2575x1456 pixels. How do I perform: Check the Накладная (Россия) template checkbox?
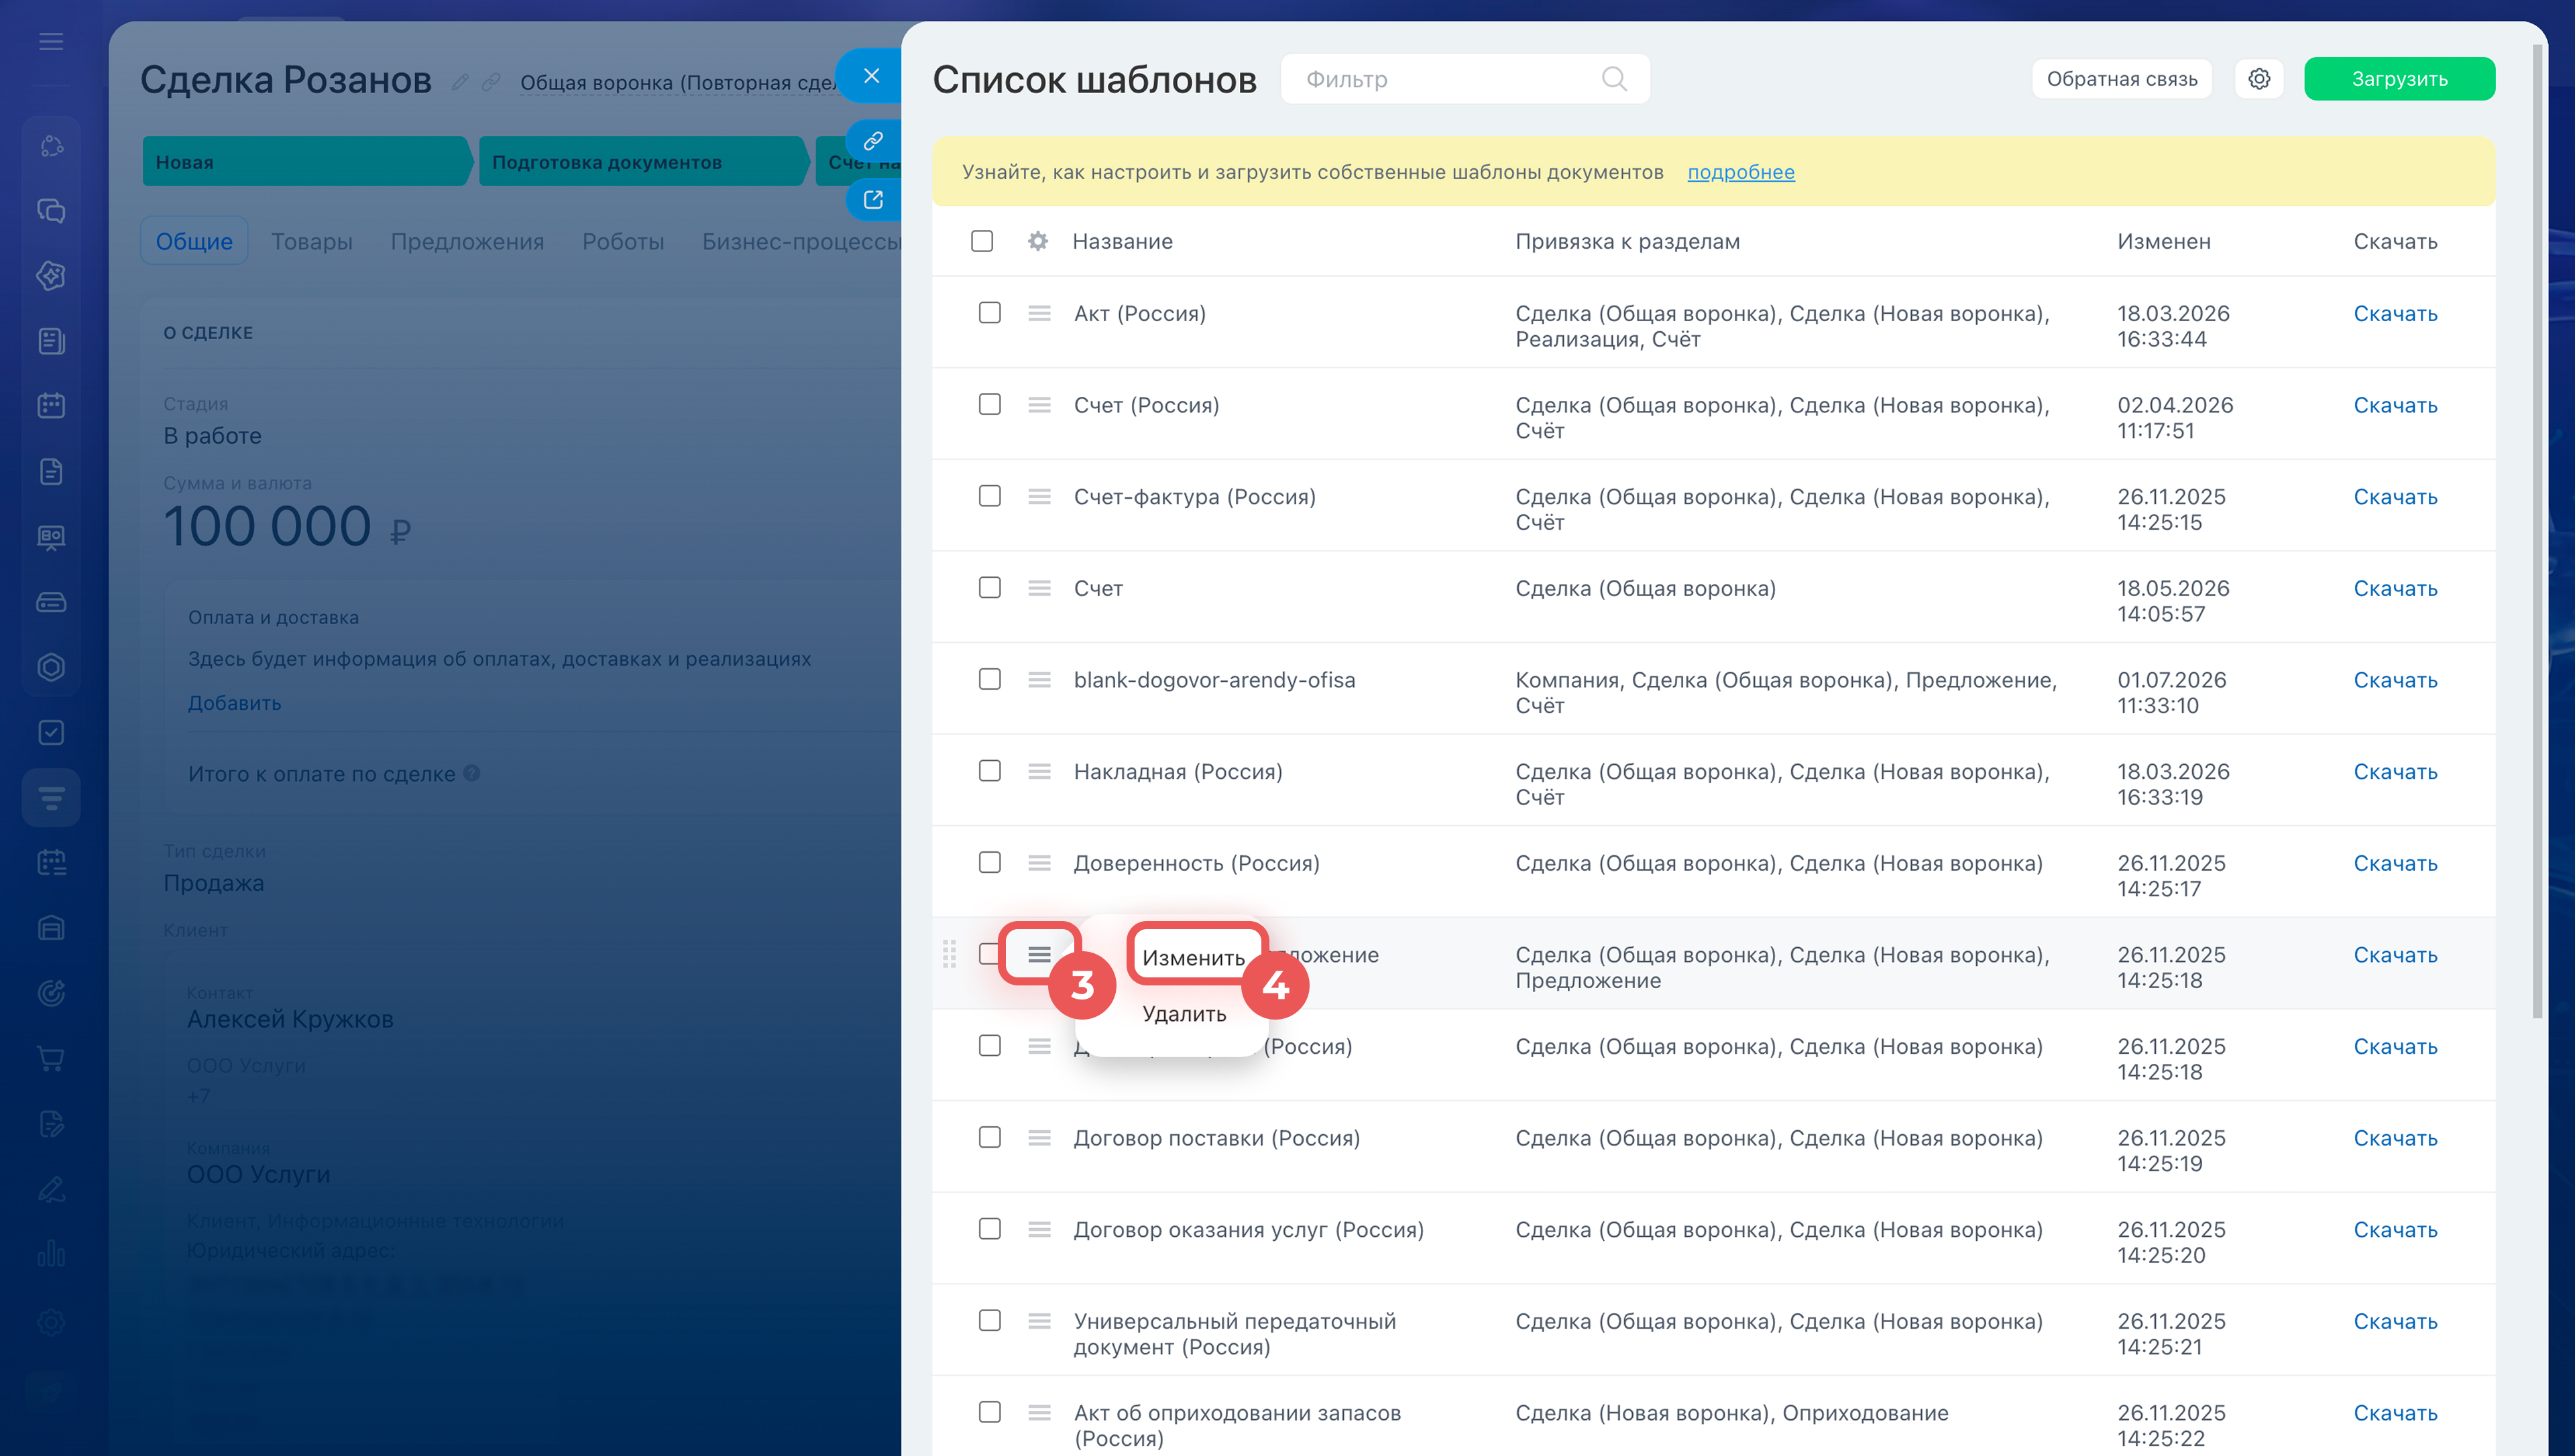[990, 771]
